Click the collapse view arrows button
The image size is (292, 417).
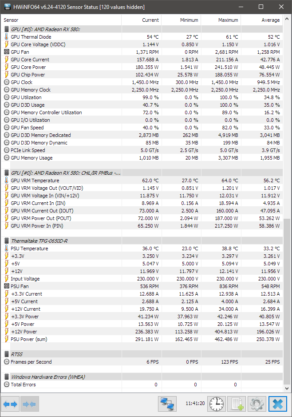coord(29,404)
